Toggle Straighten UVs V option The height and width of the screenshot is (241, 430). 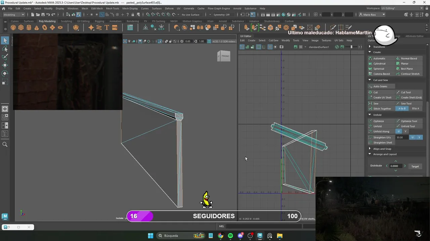click(419, 137)
